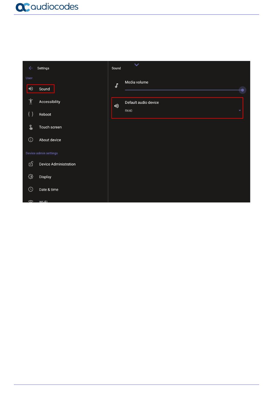The height and width of the screenshot is (393, 269).
Task: Click the Media volume slider track
Action: pyautogui.click(x=183, y=90)
